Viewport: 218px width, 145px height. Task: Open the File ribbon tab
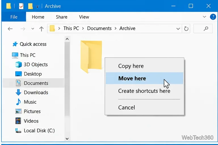pos(14,17)
